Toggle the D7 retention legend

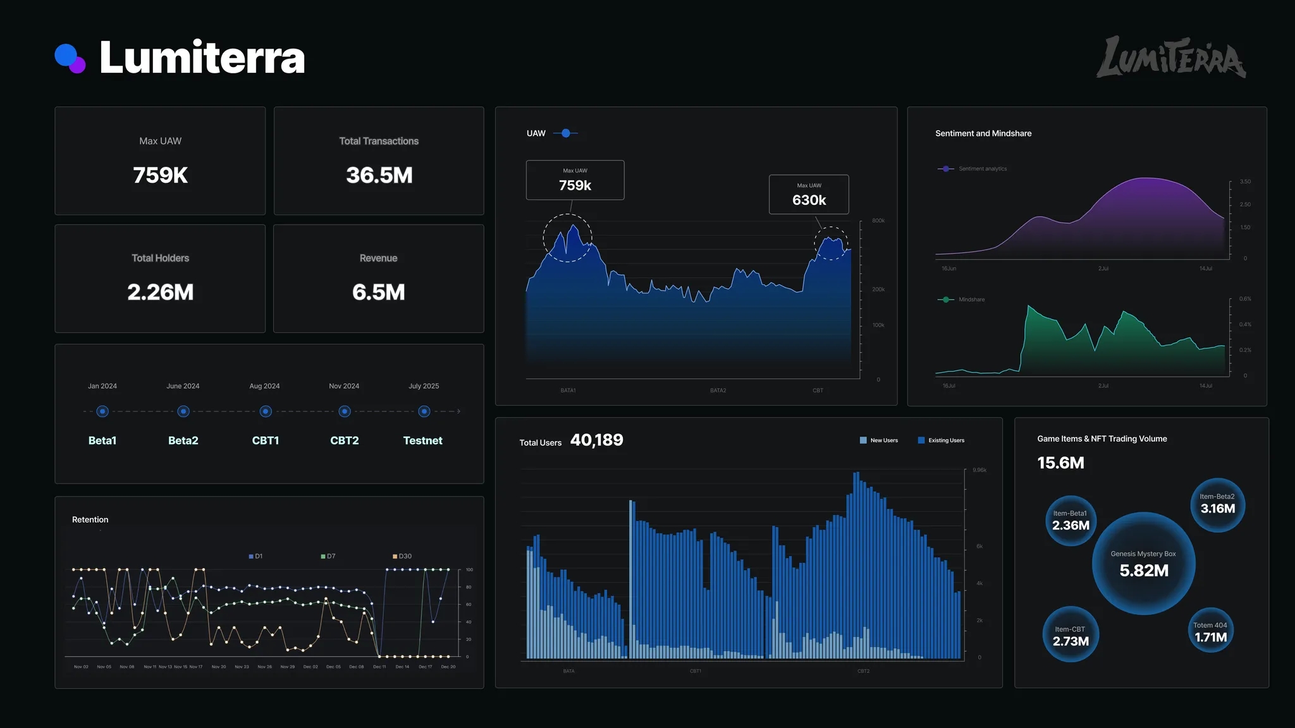328,556
